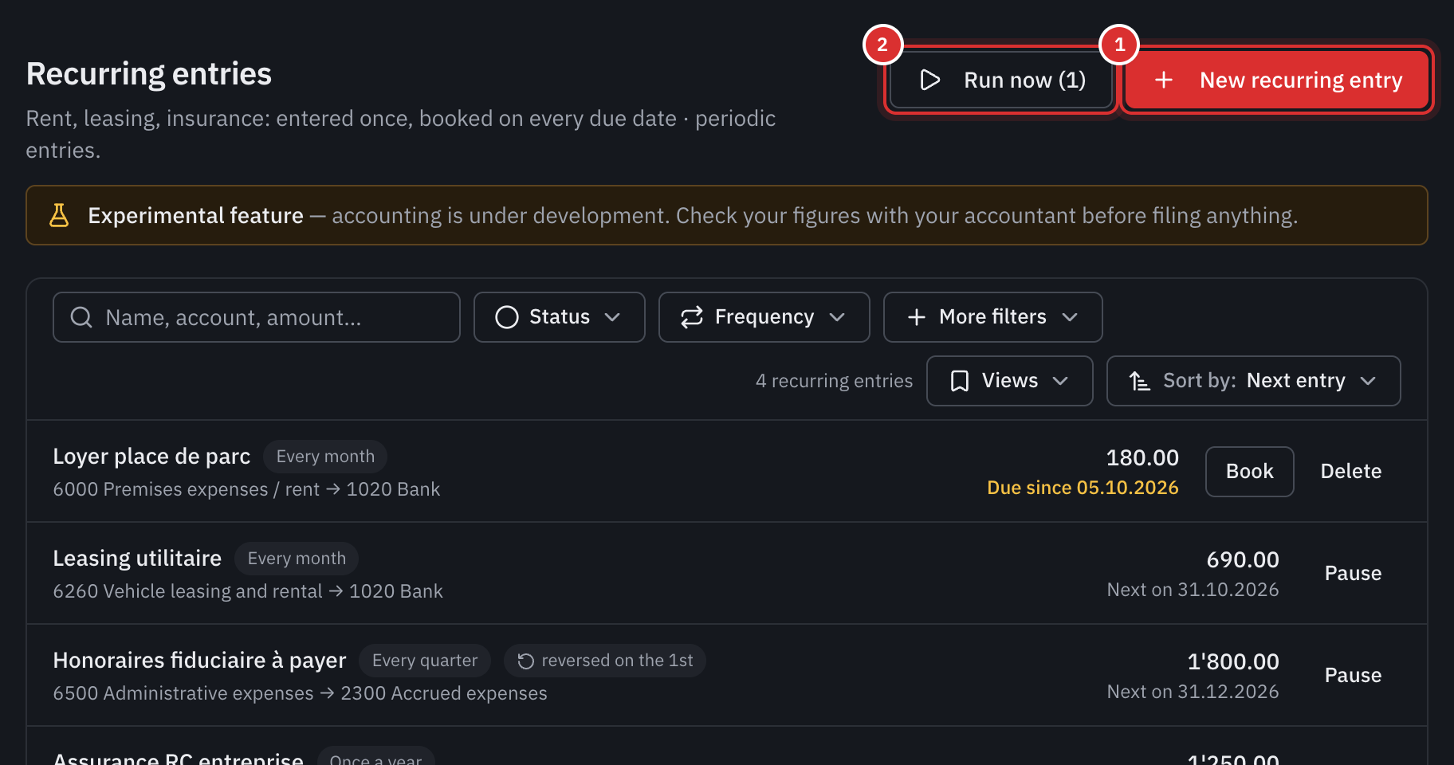
Task: Click Next on 31.12.2026 text
Action: tap(1193, 692)
